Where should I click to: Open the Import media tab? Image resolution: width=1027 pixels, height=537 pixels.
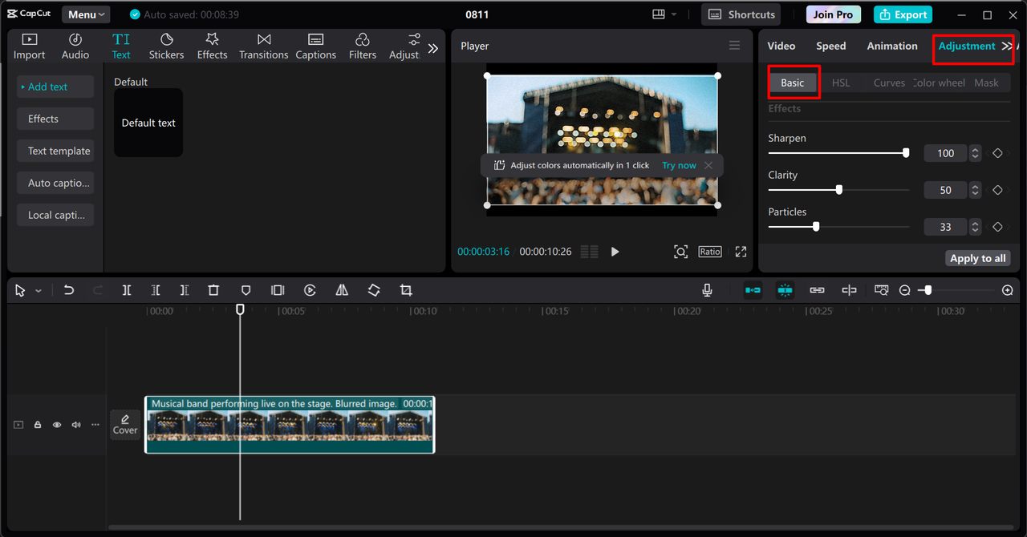point(29,46)
